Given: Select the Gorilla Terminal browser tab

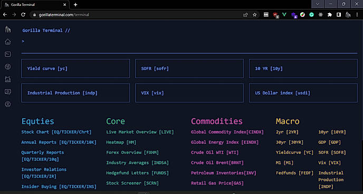Looking at the screenshot, I should coord(35,5).
